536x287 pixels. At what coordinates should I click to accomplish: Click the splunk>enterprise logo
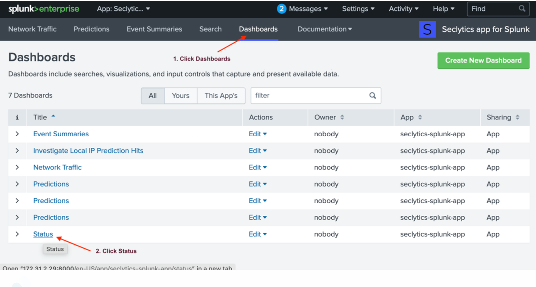(x=43, y=9)
